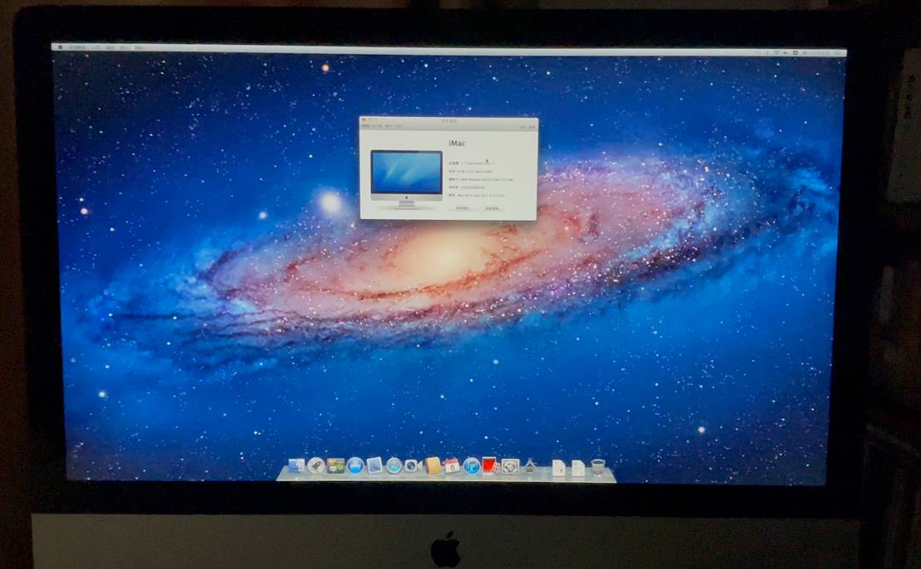Switch to Displays tab in About window
Viewport: 921px width, 569px height.
click(378, 126)
